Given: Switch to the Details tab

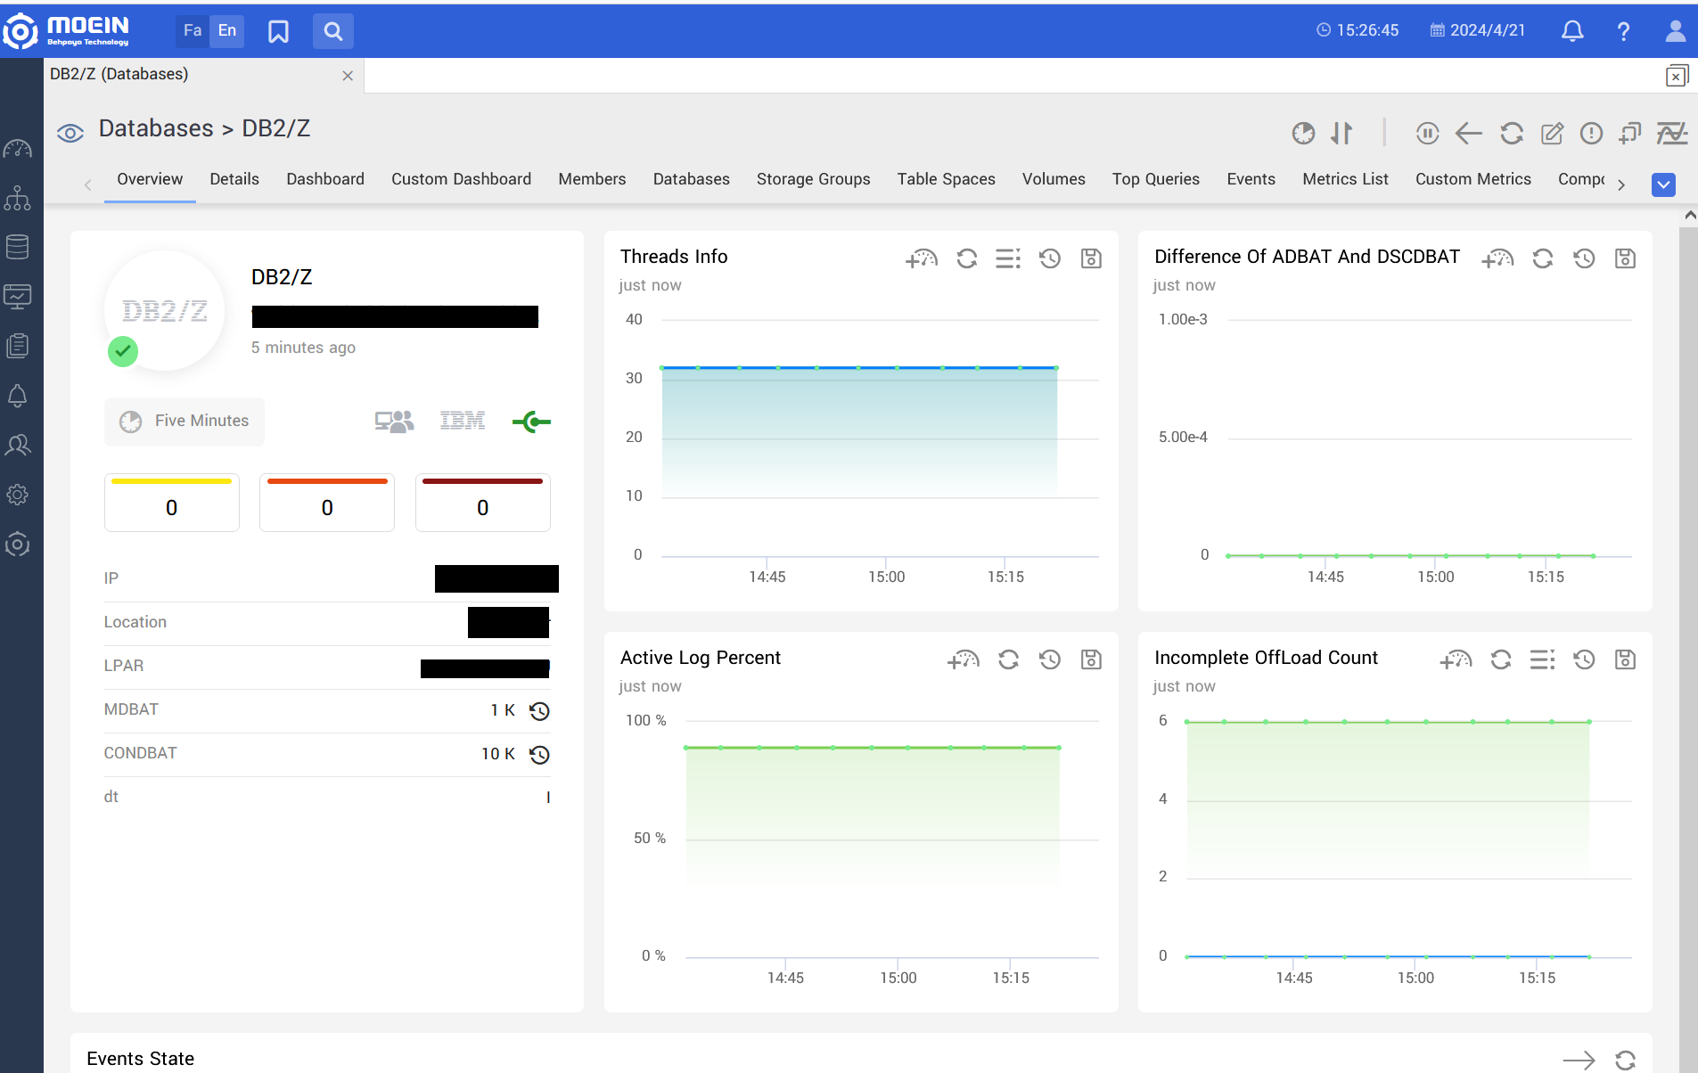Looking at the screenshot, I should (234, 179).
